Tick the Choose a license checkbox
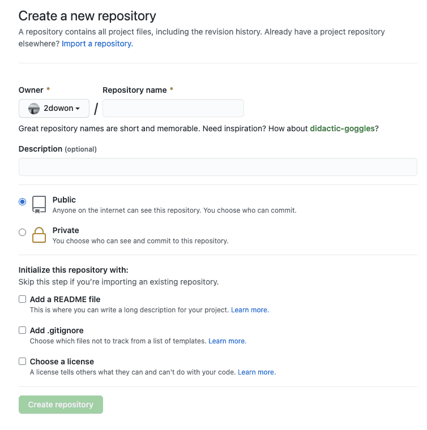The width and height of the screenshot is (427, 430). click(x=23, y=361)
